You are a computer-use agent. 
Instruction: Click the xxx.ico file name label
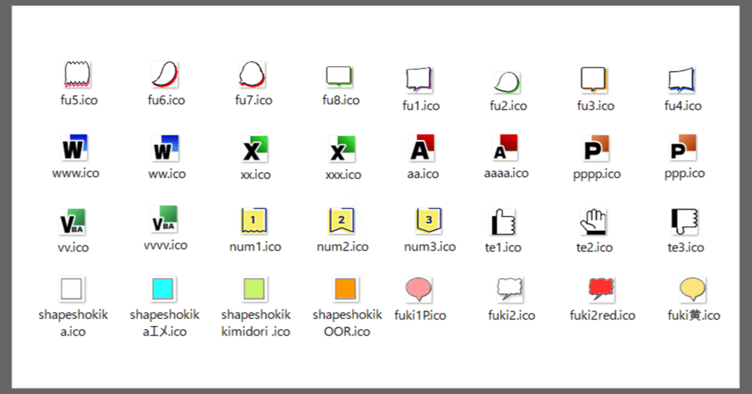pos(343,174)
